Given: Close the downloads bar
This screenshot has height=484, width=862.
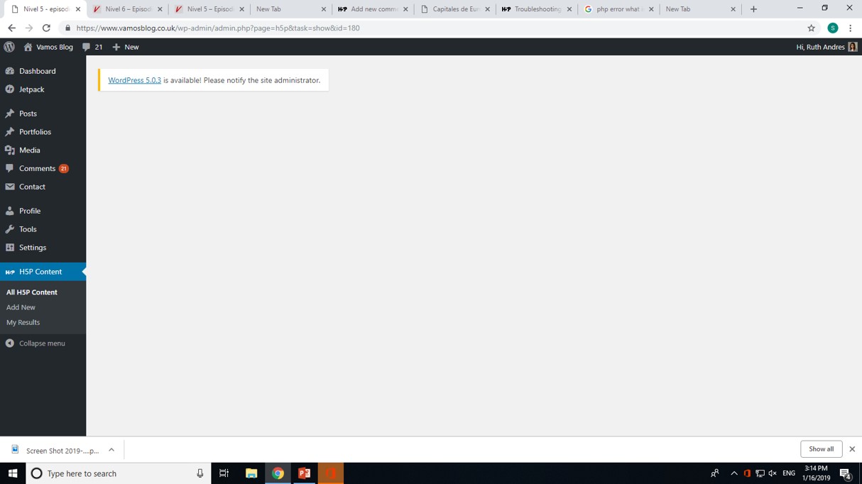Looking at the screenshot, I should coord(852,449).
